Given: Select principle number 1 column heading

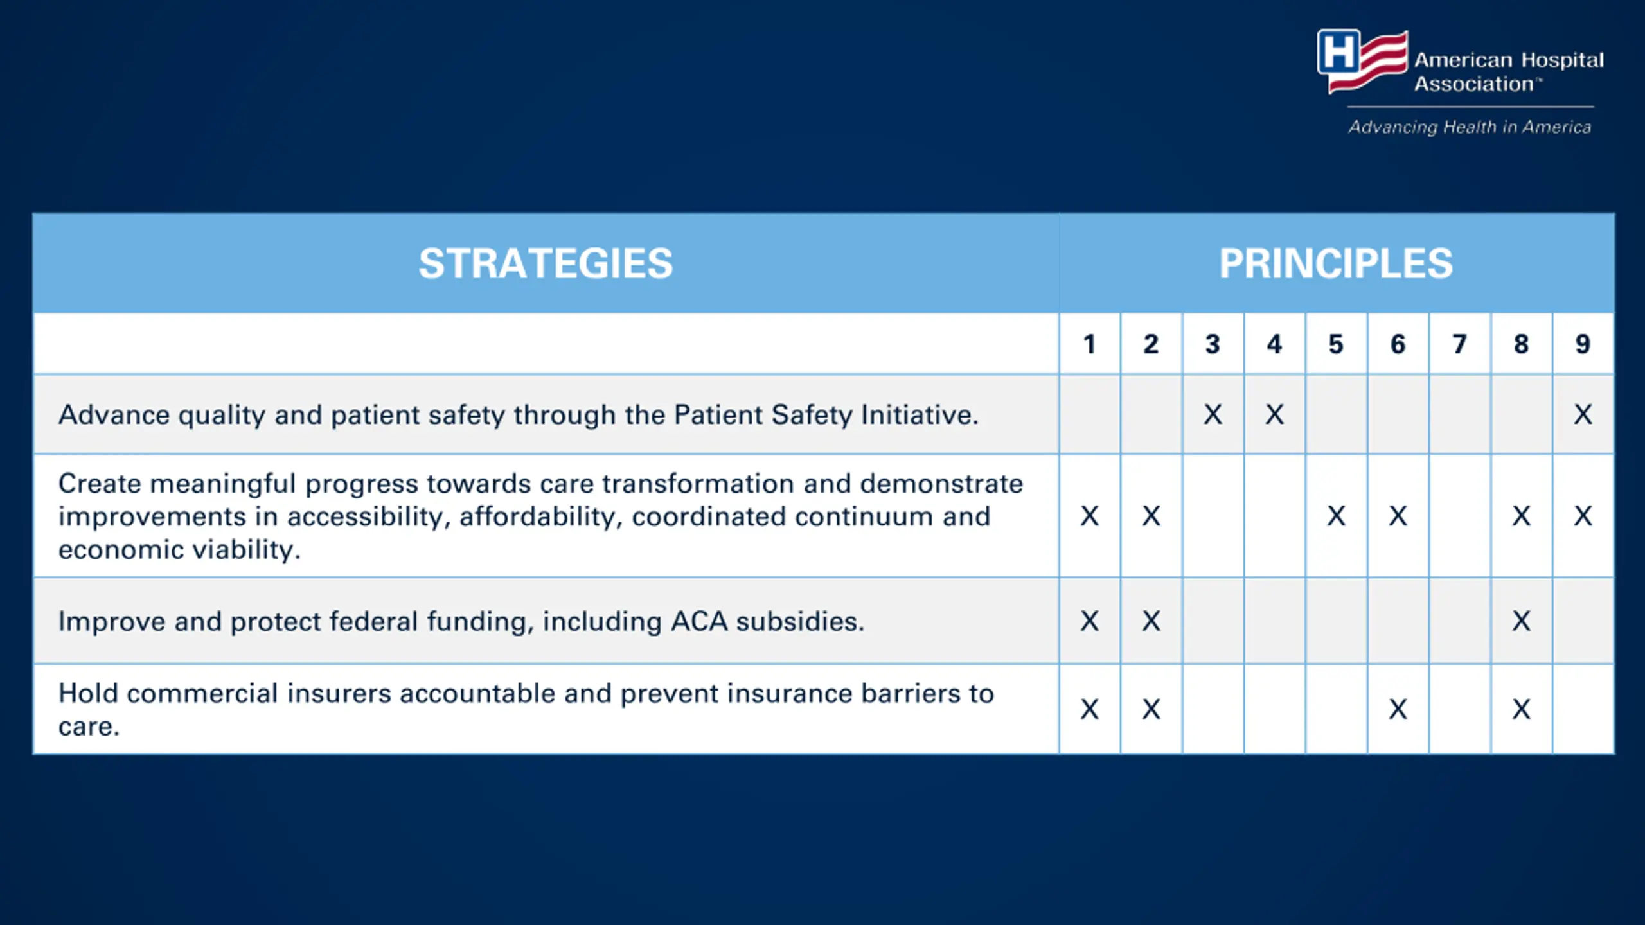Looking at the screenshot, I should 1089,344.
